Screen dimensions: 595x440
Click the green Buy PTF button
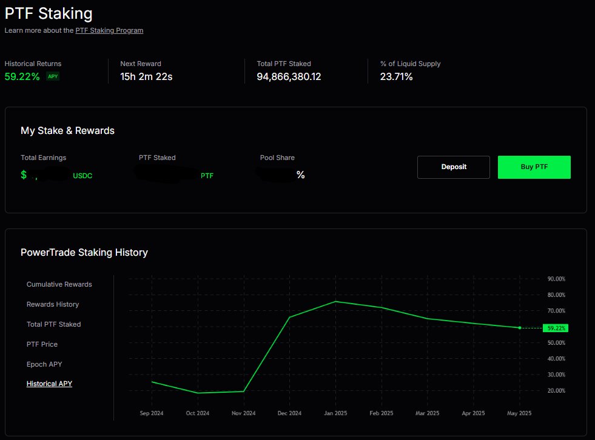(534, 167)
